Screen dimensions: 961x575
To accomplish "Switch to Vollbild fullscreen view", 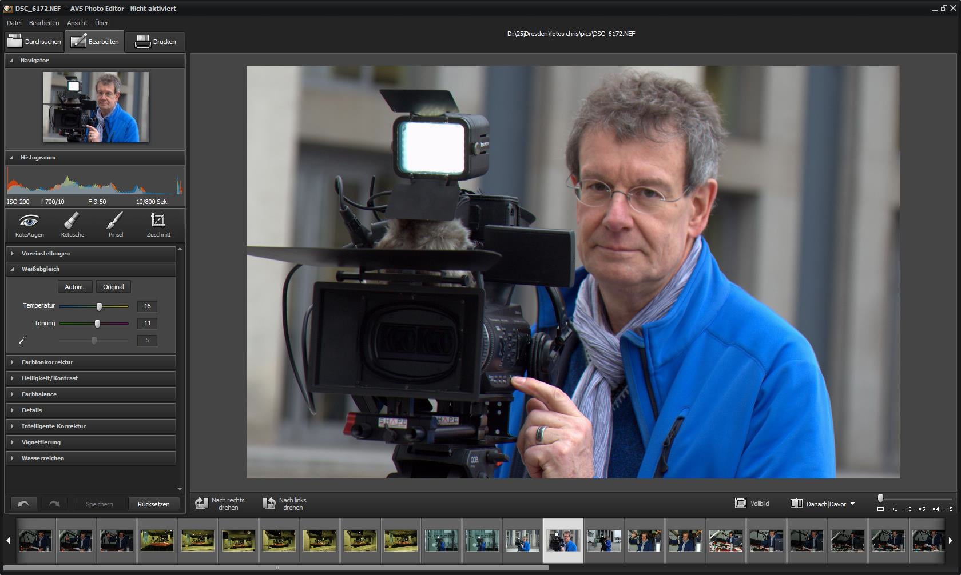I will pyautogui.click(x=752, y=504).
